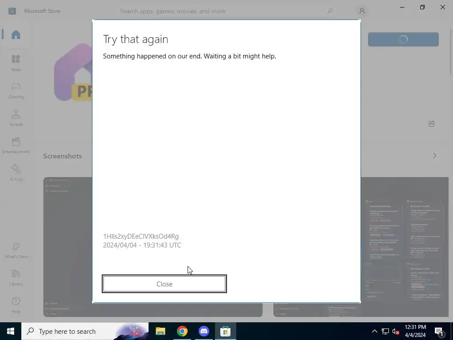This screenshot has width=453, height=340.
Task: Select the Entertainment sidebar item
Action: click(x=16, y=145)
